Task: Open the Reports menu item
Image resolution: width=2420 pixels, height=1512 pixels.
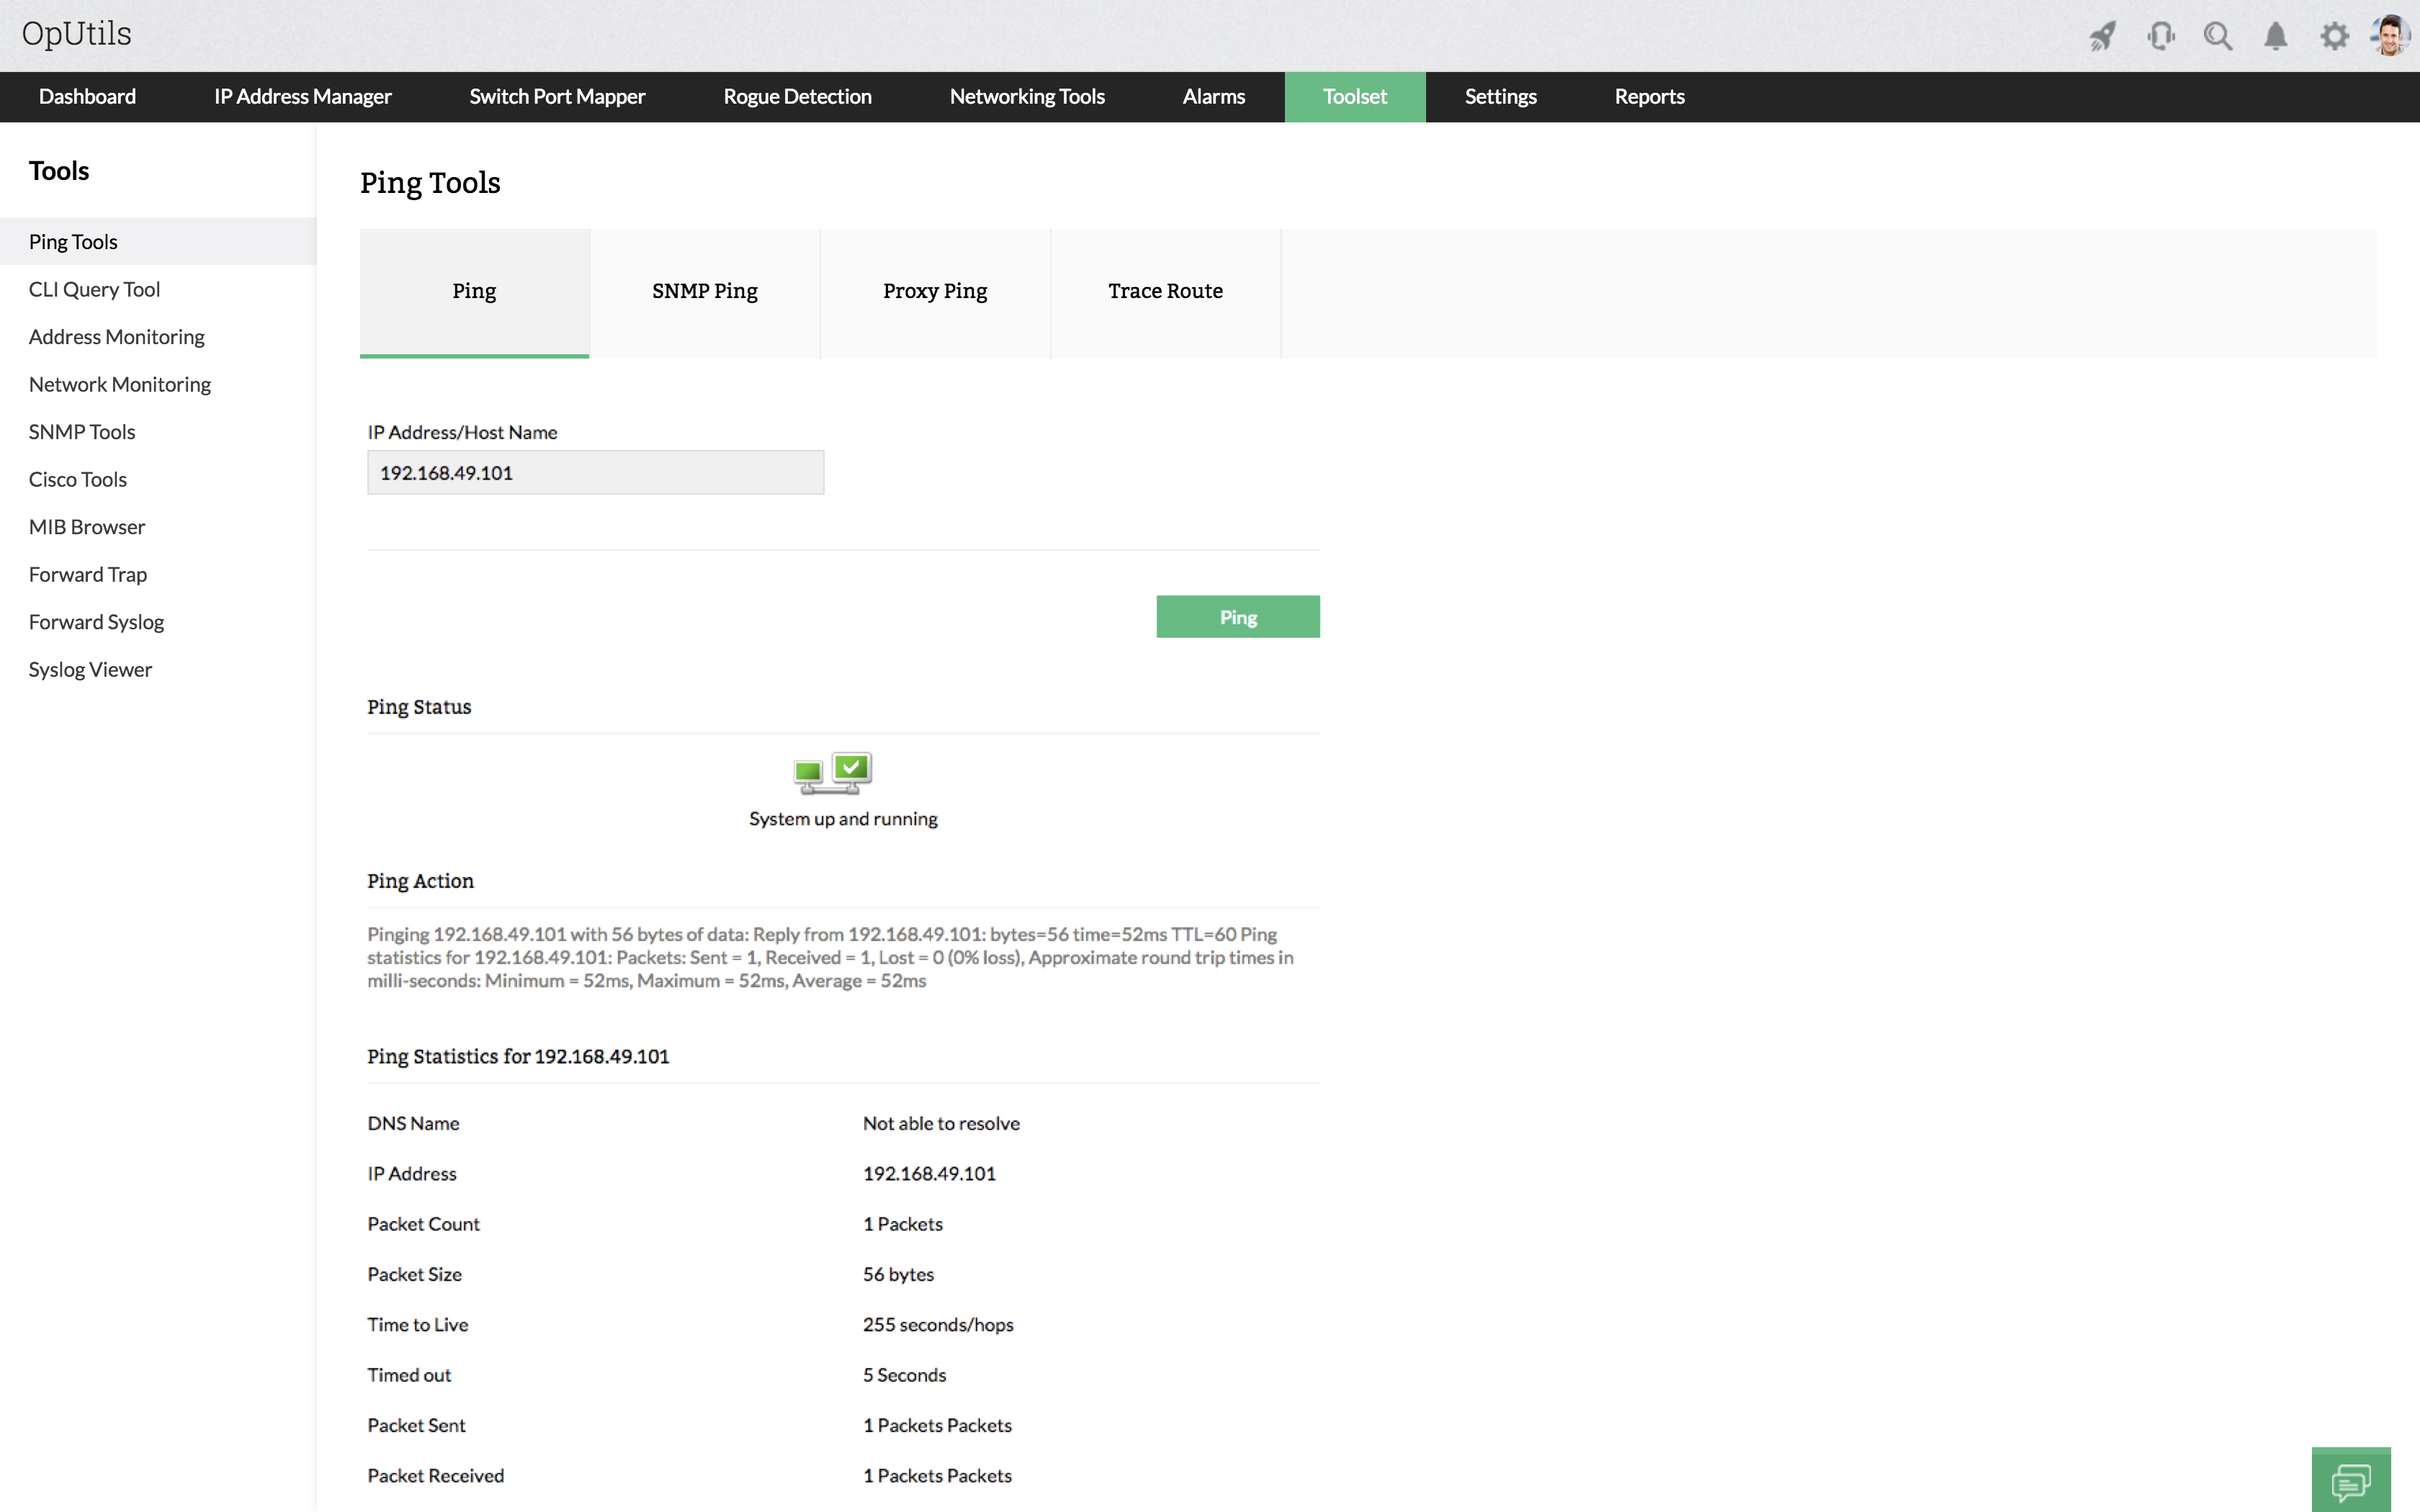Action: pyautogui.click(x=1649, y=97)
